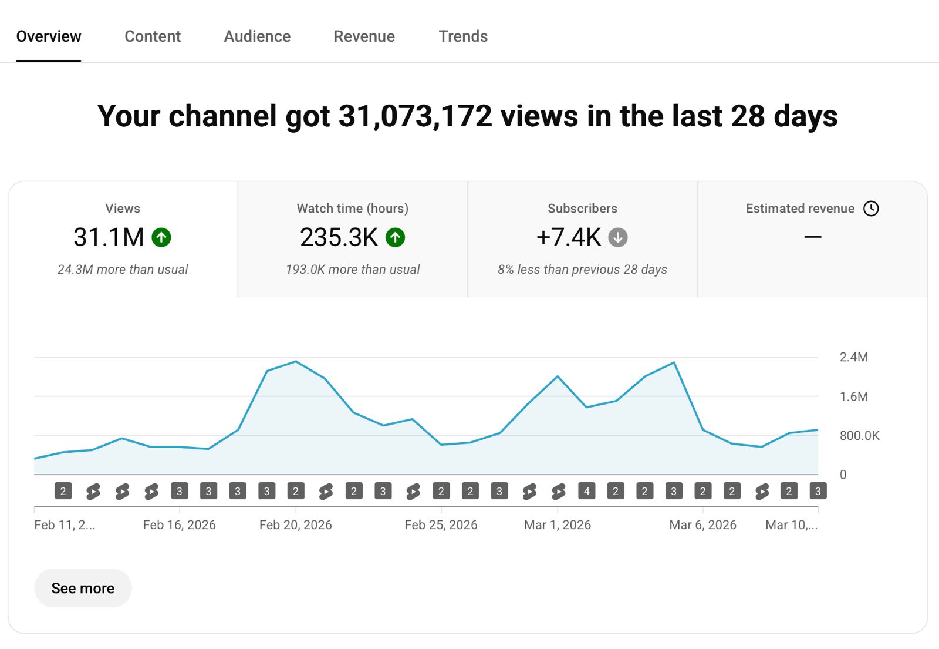The height and width of the screenshot is (649, 939).
Task: Click the gray down arrow beside +7.4K
Action: [617, 237]
